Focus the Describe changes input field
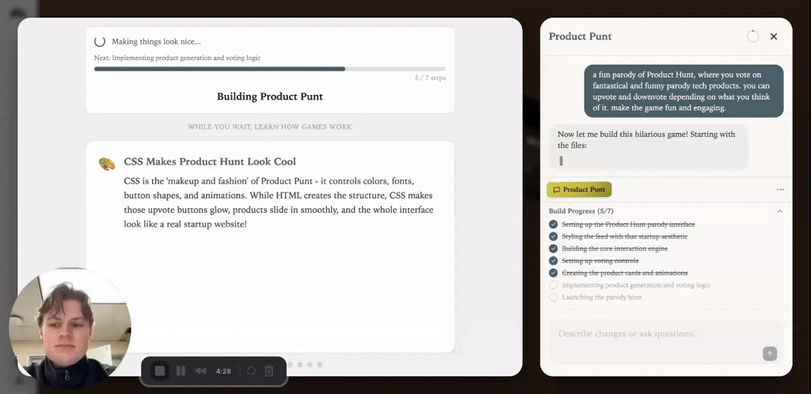The width and height of the screenshot is (811, 394). coord(657,335)
